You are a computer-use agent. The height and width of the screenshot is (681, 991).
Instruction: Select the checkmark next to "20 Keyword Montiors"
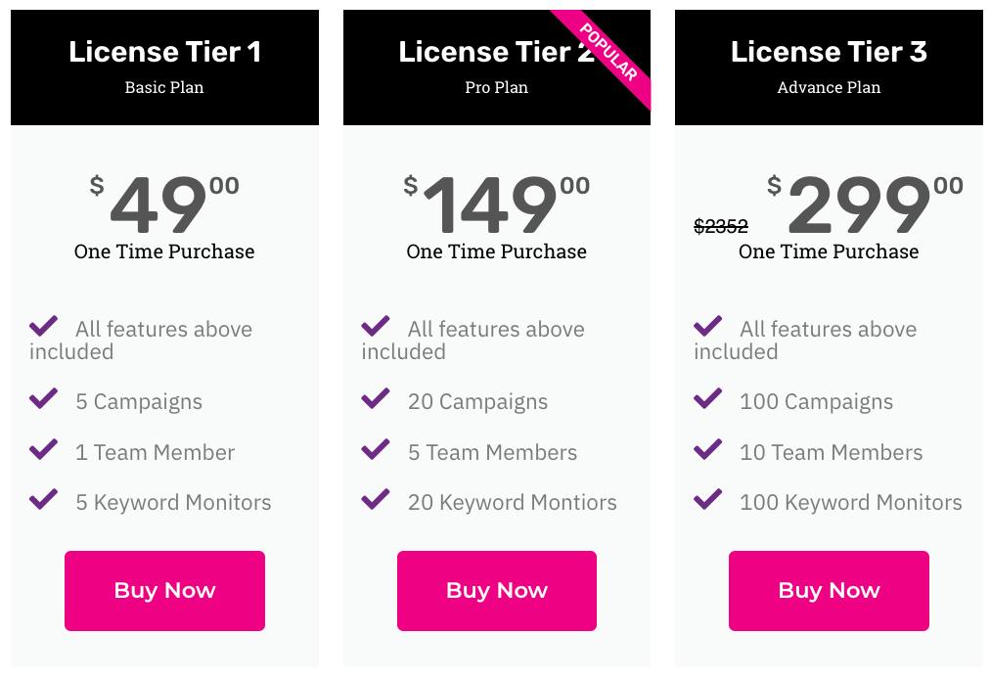point(376,502)
